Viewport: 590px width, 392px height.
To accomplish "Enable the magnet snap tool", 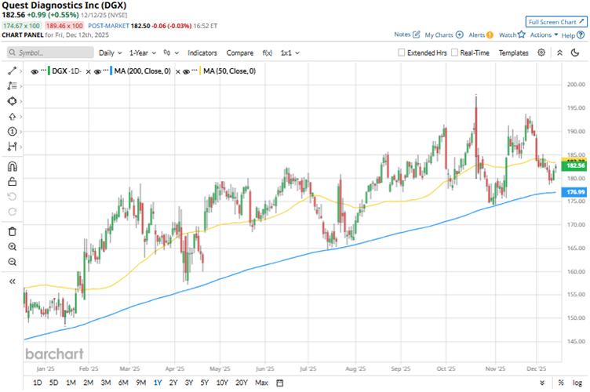I will [x=12, y=167].
